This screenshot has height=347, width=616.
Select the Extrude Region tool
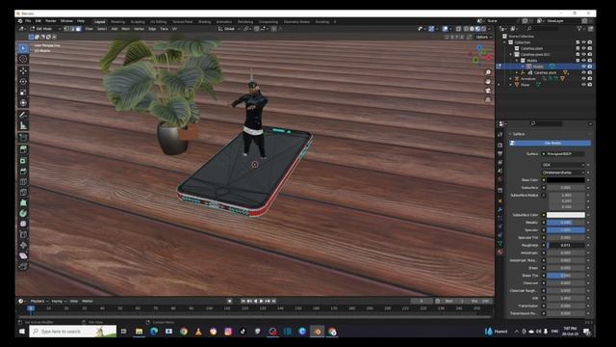[23, 149]
